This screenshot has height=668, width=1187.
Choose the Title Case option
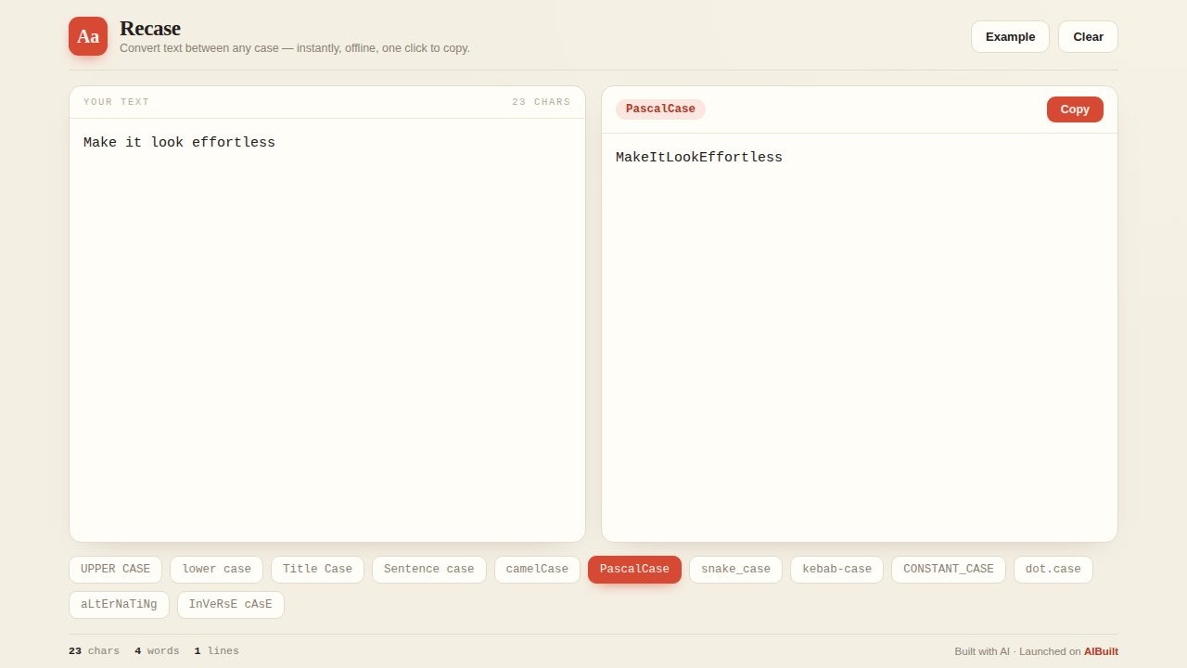click(317, 570)
